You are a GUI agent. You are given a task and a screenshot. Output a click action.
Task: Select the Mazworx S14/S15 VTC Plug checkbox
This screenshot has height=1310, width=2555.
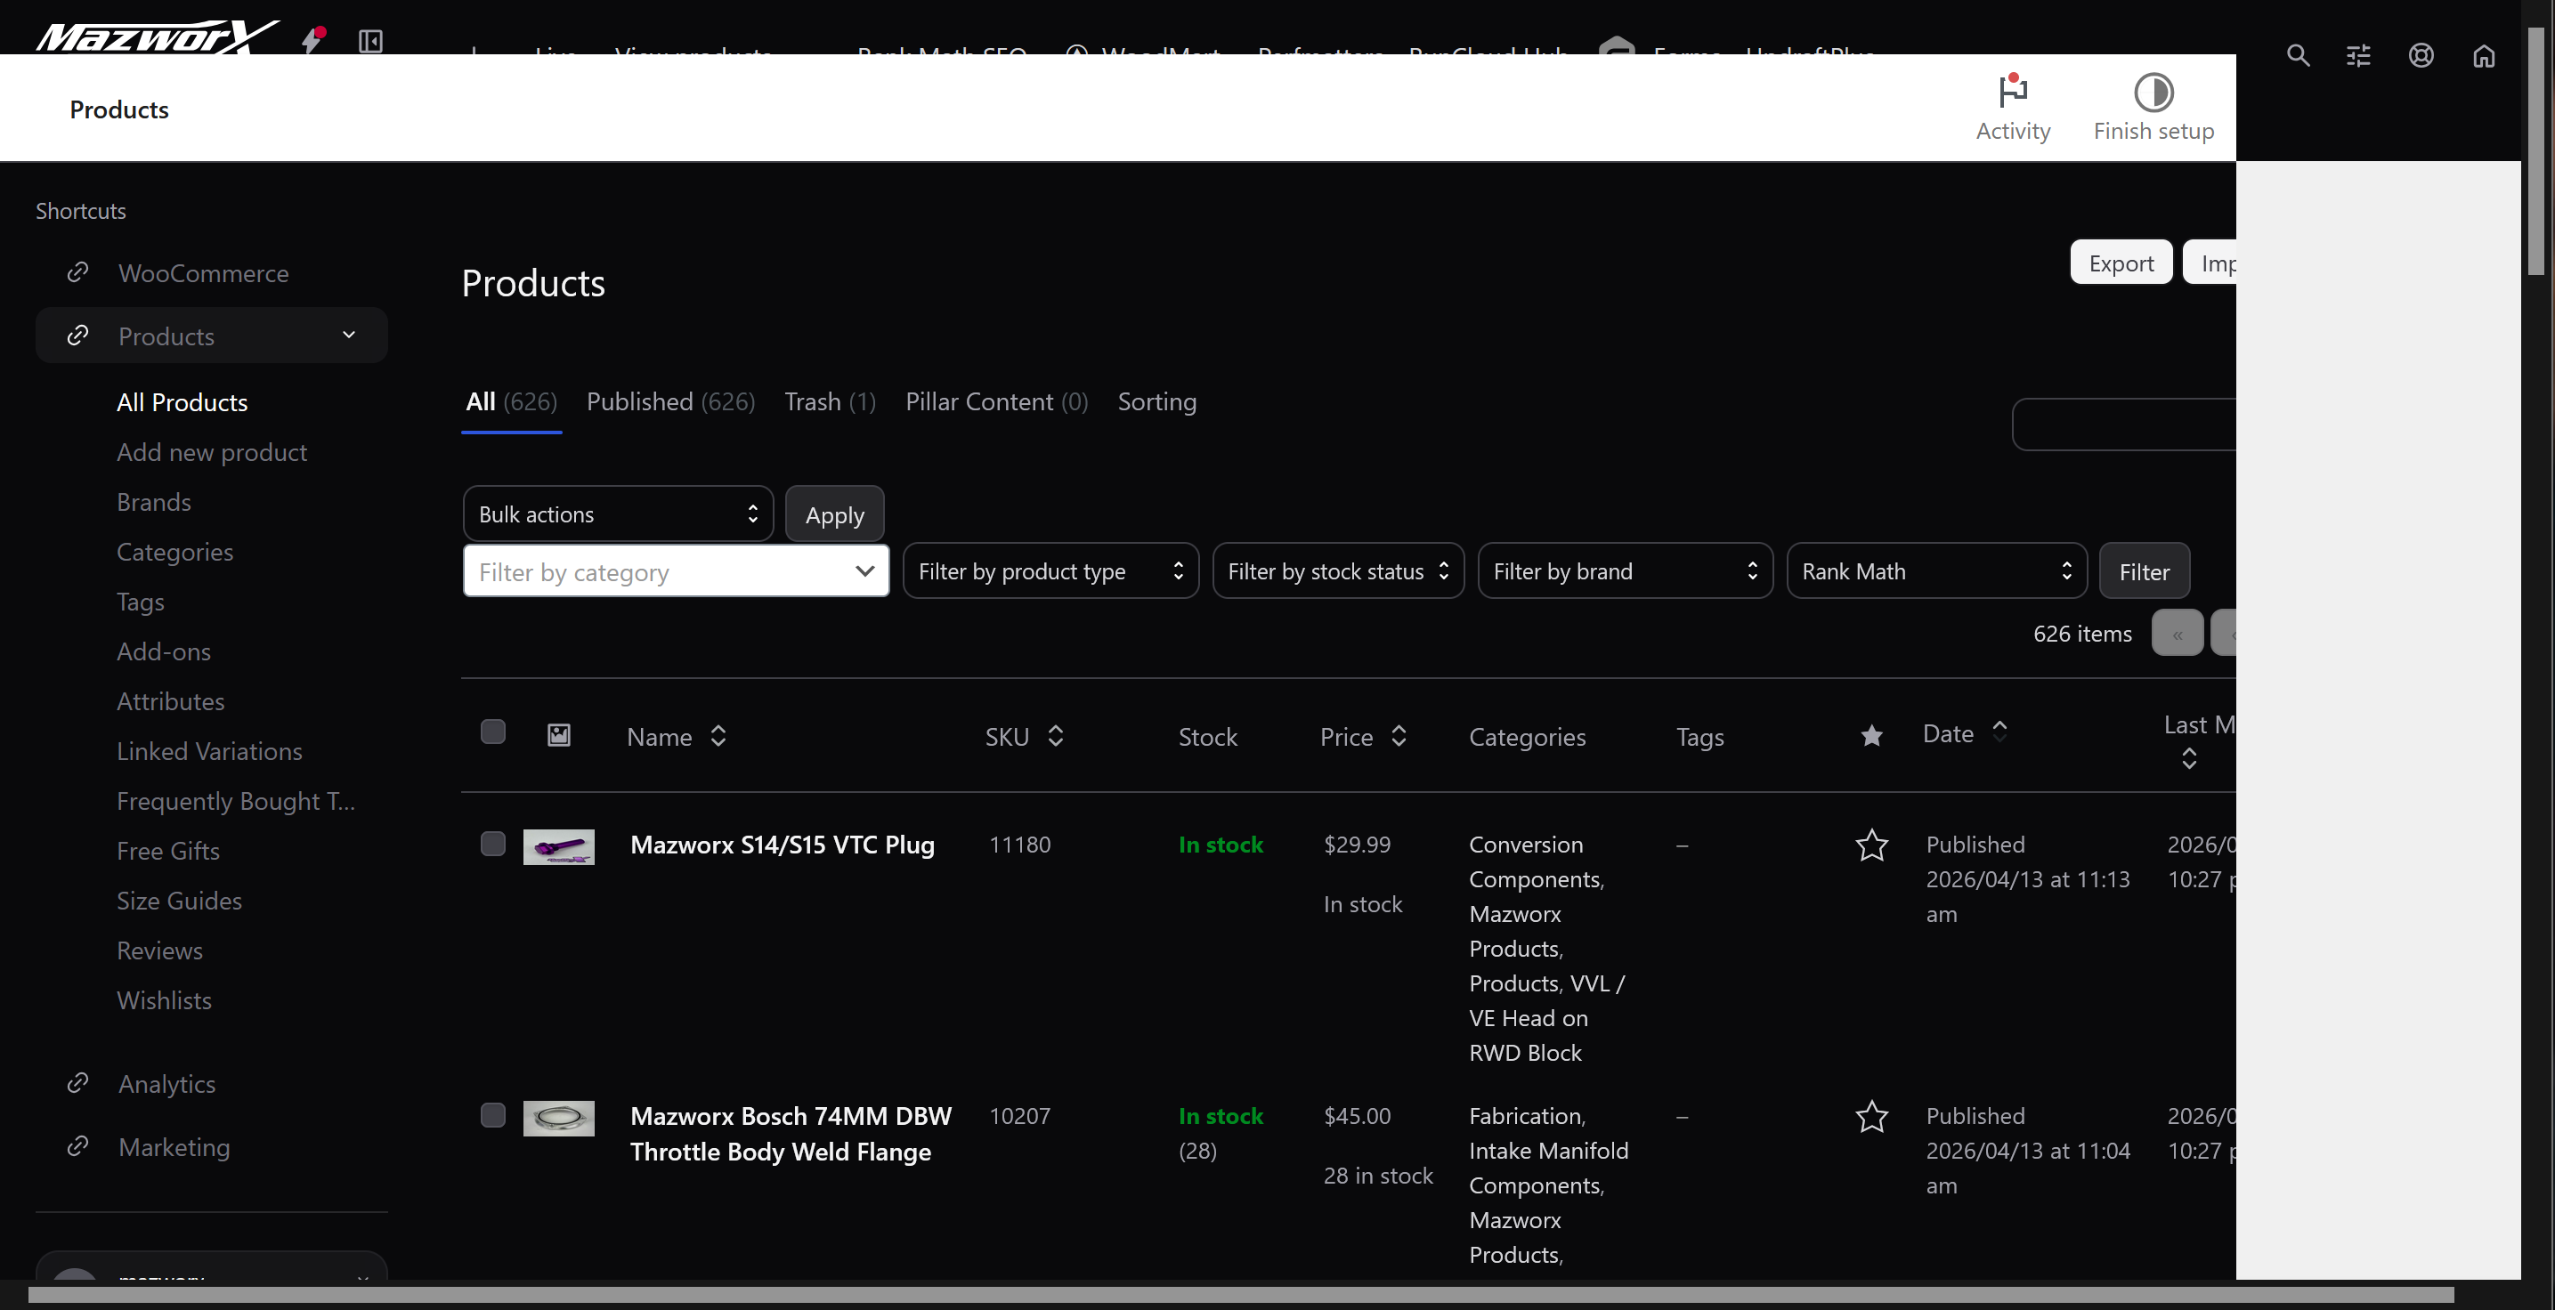(x=493, y=844)
